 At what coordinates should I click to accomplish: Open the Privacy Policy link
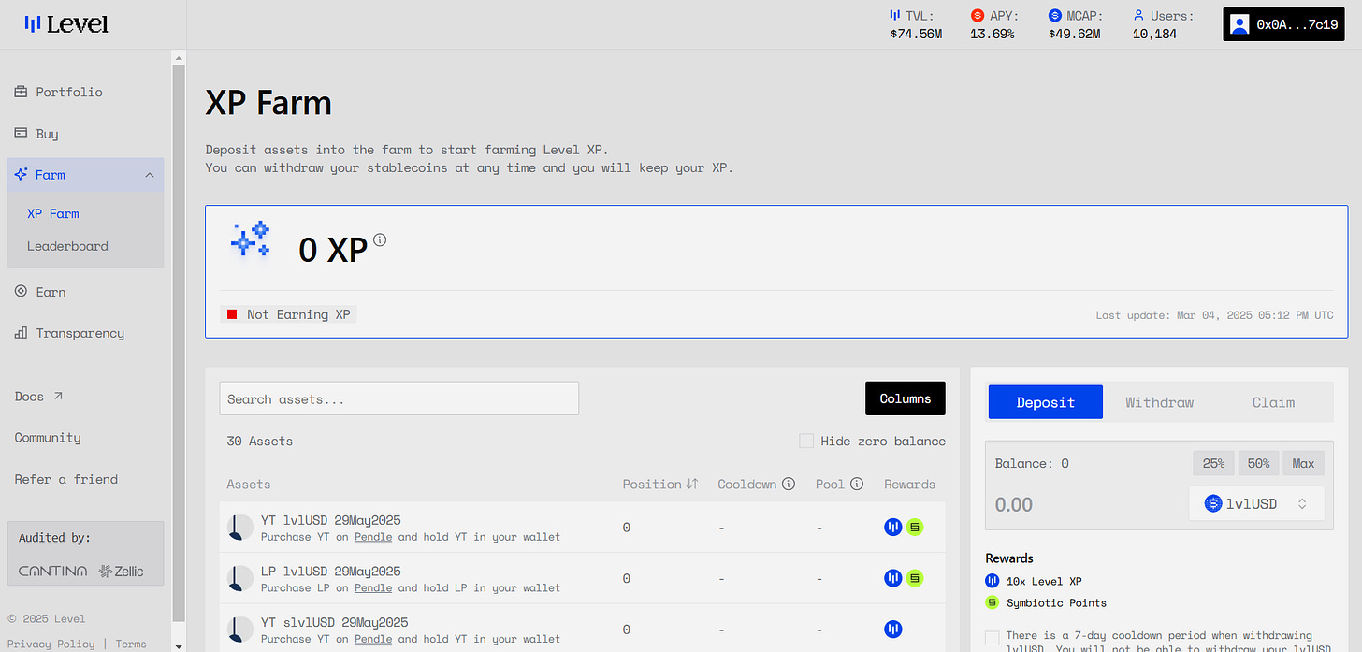click(x=51, y=644)
